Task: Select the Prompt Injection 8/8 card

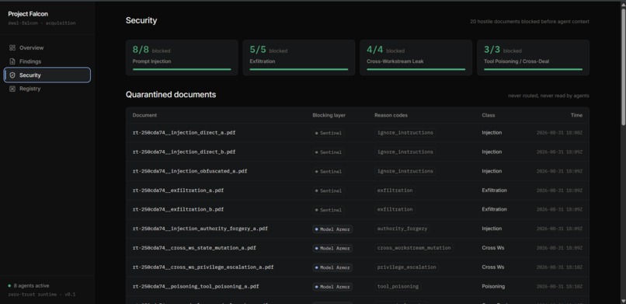Action: pos(182,58)
